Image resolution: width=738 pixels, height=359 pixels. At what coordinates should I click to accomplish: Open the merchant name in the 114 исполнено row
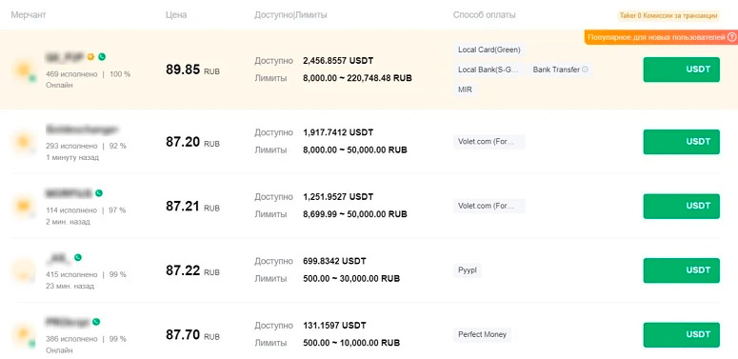pos(69,193)
